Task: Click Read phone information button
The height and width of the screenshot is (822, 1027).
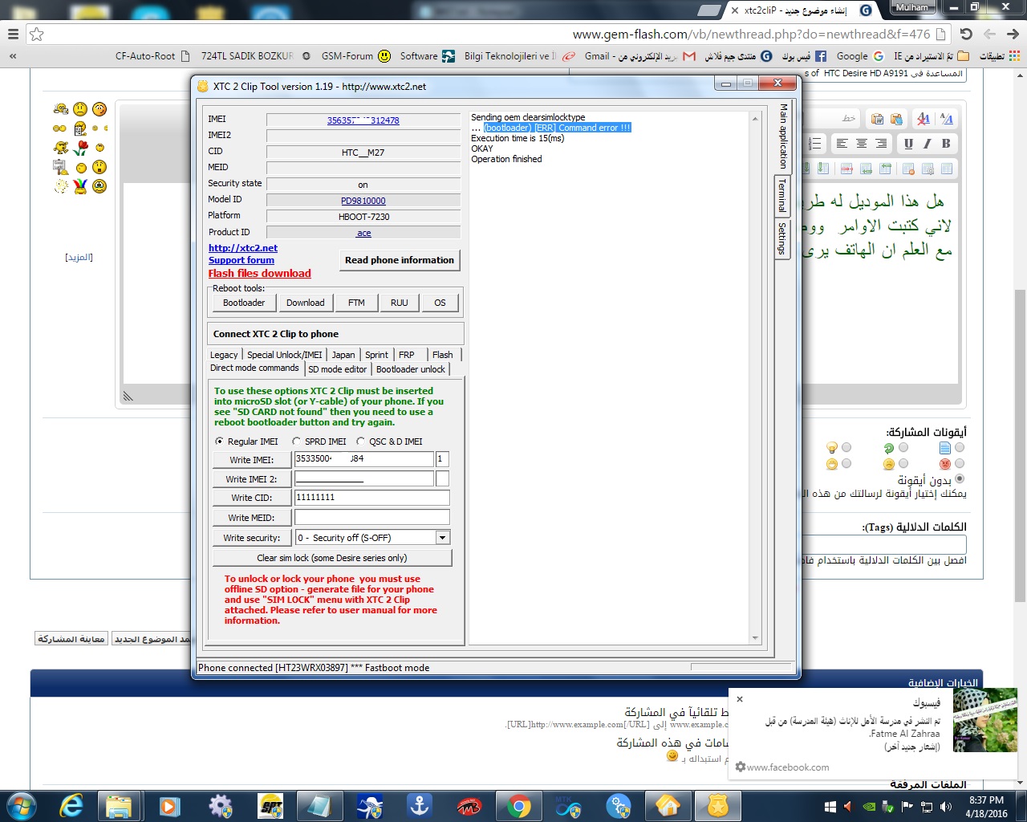Action: (400, 260)
